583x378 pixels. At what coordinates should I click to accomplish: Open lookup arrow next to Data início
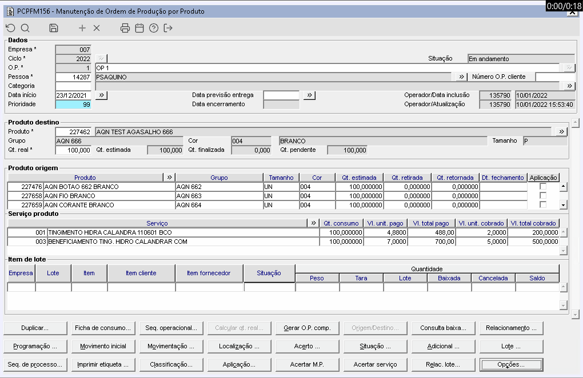102,95
